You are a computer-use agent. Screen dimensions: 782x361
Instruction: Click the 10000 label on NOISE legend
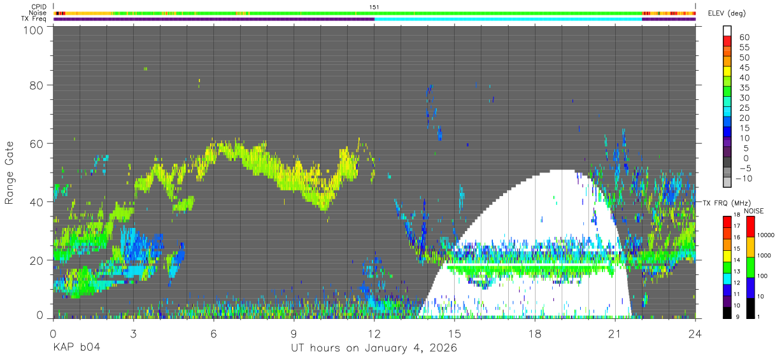click(767, 235)
